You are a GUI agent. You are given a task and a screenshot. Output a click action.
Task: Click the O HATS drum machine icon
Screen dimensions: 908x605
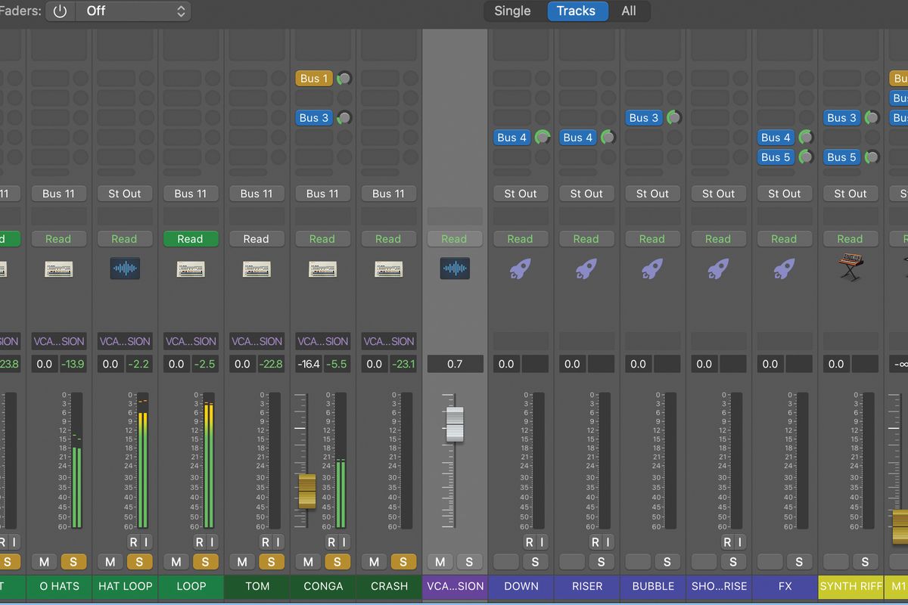[x=58, y=269]
